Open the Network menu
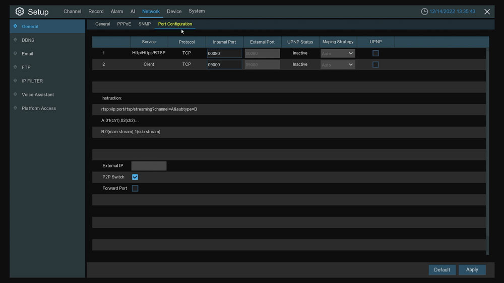Screen dimensions: 504x283 pos(151,11)
